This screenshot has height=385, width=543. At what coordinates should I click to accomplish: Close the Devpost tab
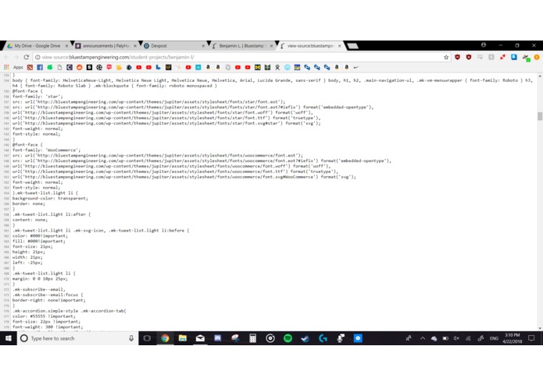point(203,46)
